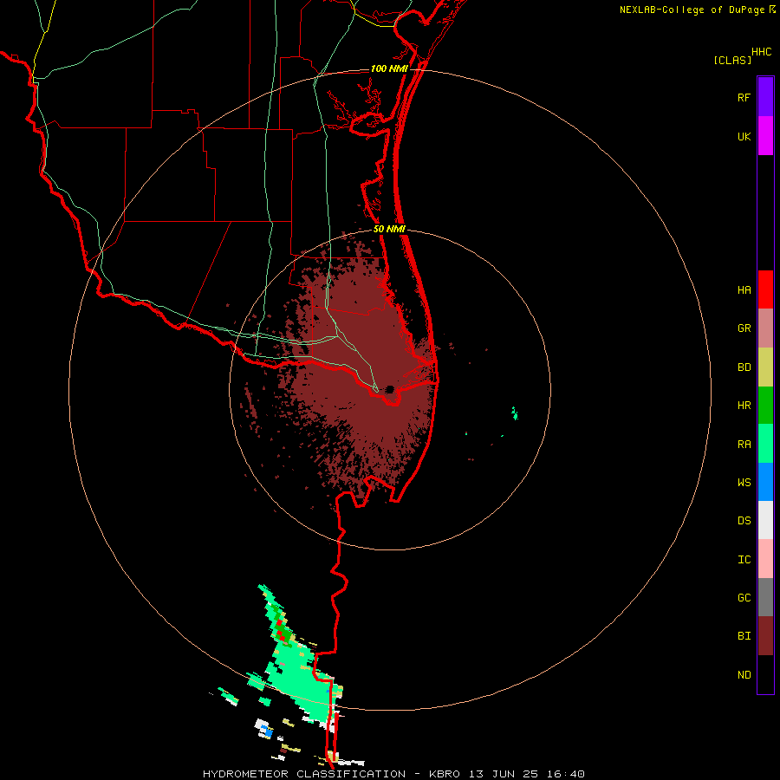Click the DS legend label
Screen dimensions: 780x780
coord(744,521)
